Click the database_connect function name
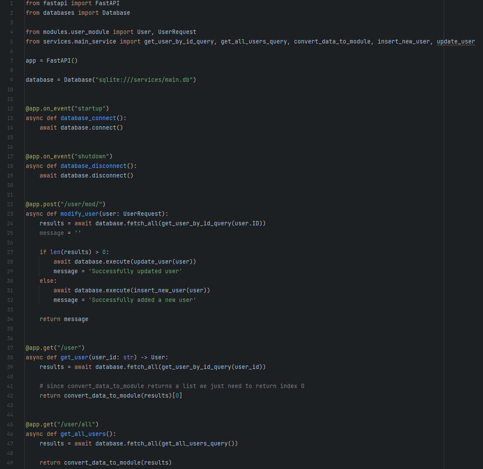This screenshot has width=483, height=469. tap(88, 118)
